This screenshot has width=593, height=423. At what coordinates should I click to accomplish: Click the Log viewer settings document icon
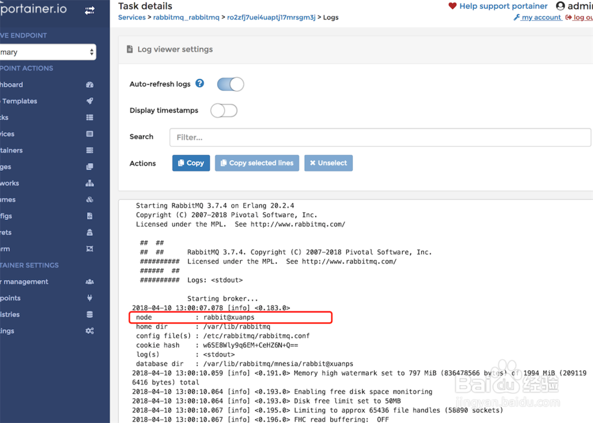[x=130, y=49]
